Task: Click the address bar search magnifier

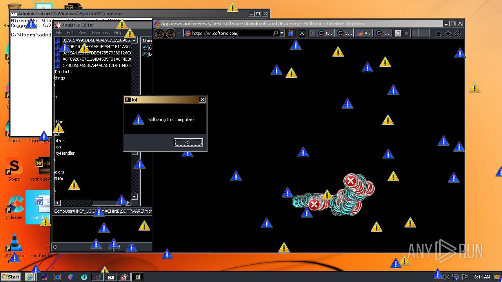Action: click(276, 33)
